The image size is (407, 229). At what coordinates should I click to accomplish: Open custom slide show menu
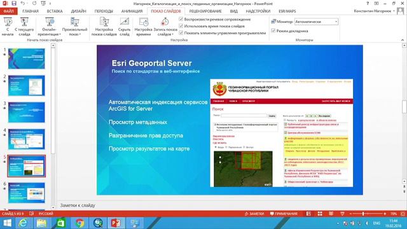pos(75,27)
